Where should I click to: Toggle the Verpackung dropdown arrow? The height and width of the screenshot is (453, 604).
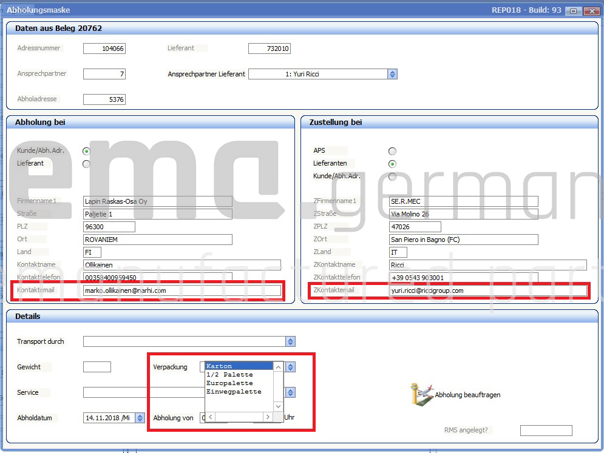pos(290,367)
